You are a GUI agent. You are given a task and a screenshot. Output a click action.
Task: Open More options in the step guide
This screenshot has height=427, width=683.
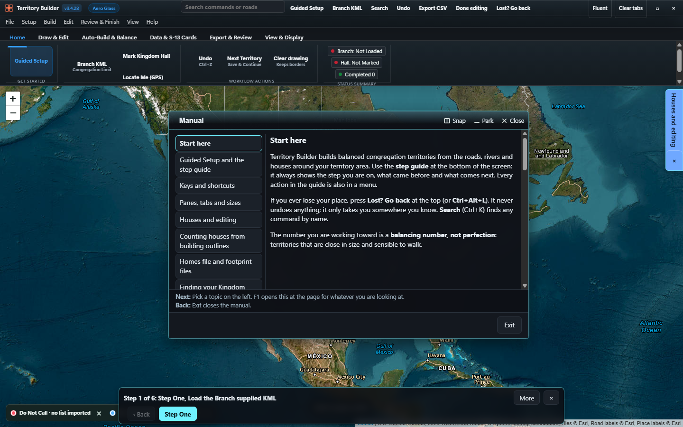coord(526,398)
